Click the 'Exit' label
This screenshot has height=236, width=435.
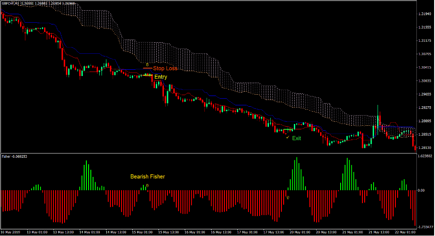point(296,138)
